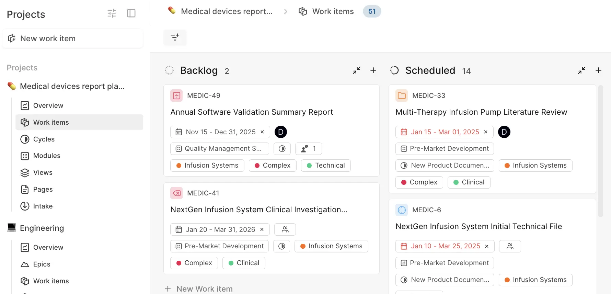Click the New work item sidebar button
Image resolution: width=611 pixels, height=294 pixels.
(x=72, y=38)
